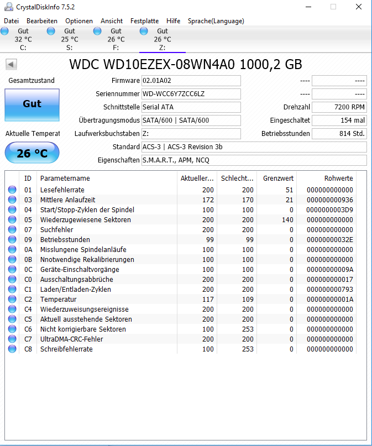Go to previous disk with left arrow
Screen dimensions: 372x446
point(12,64)
